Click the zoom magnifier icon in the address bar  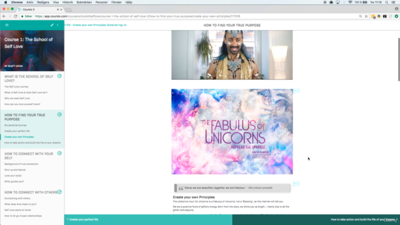[361, 16]
